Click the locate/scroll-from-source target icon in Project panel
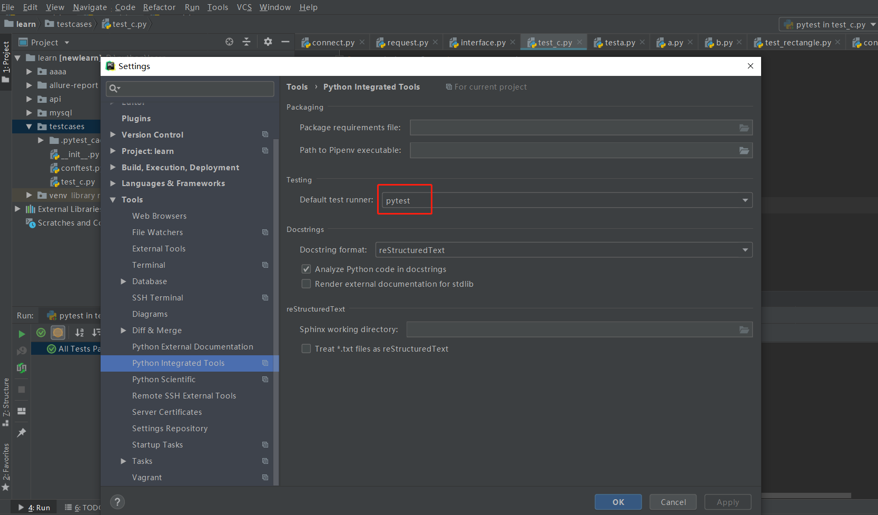 coord(229,42)
